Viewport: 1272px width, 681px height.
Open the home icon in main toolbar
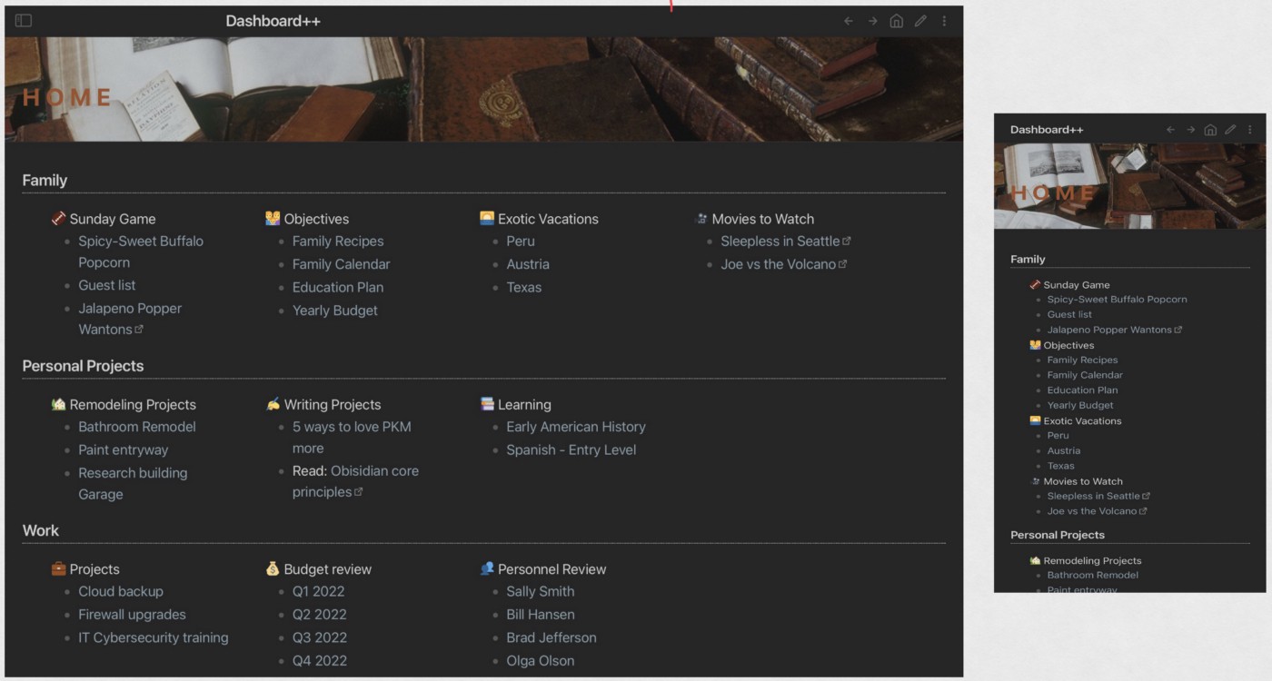[x=896, y=21]
